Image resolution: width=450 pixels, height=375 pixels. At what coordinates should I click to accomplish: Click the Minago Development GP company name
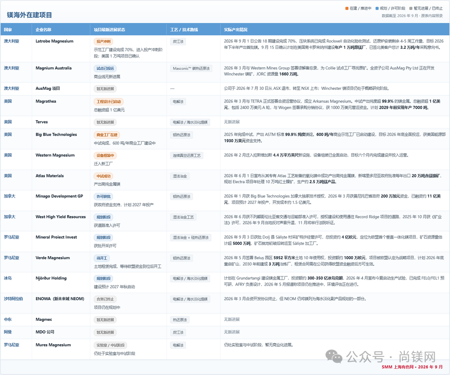[x=59, y=196]
